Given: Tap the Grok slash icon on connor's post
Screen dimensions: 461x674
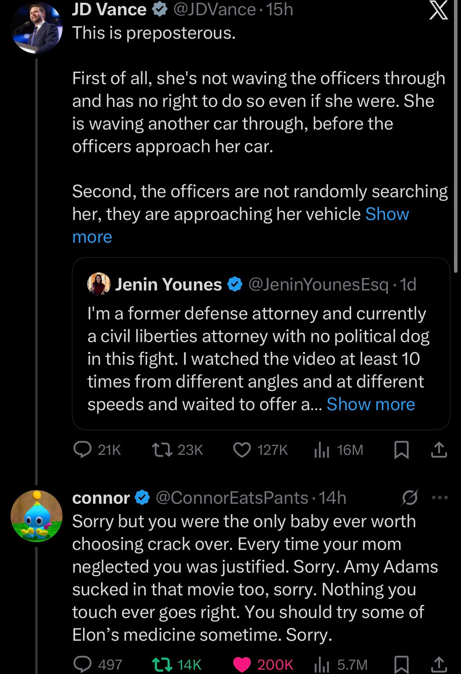Looking at the screenshot, I should pyautogui.click(x=410, y=498).
